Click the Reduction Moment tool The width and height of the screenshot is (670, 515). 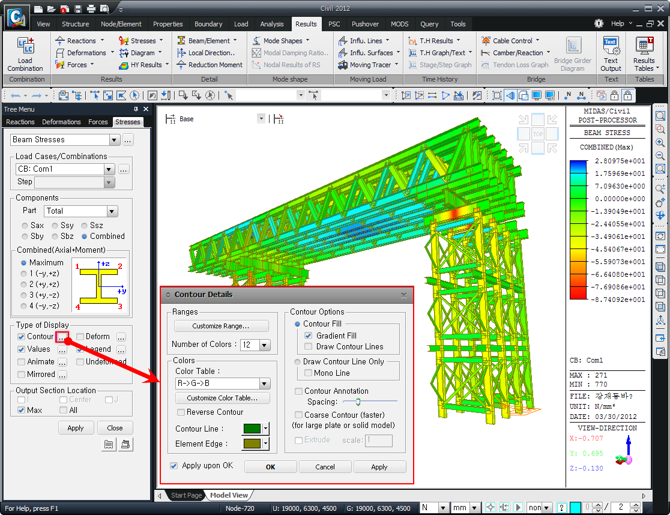210,64
